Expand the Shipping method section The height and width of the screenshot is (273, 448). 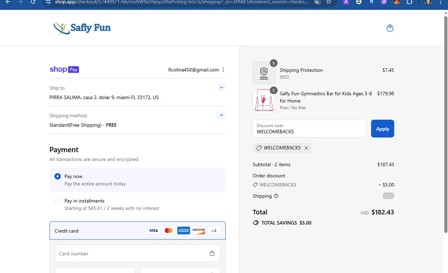pos(221,115)
